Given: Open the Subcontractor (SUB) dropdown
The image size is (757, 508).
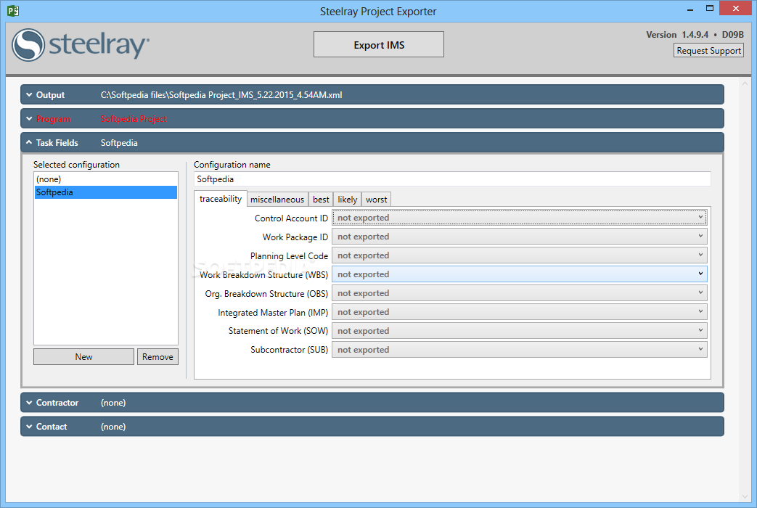Looking at the screenshot, I should coord(520,350).
